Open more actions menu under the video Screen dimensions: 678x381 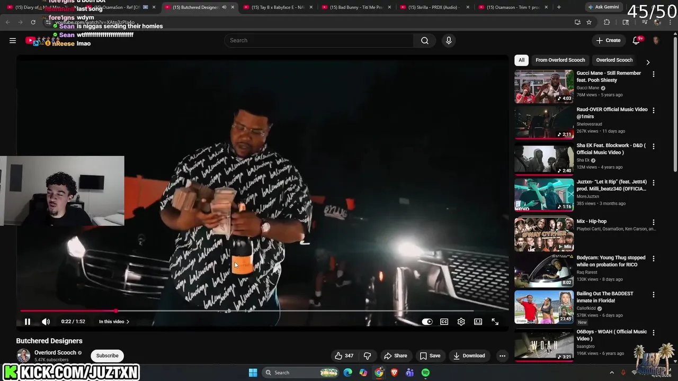tap(502, 356)
